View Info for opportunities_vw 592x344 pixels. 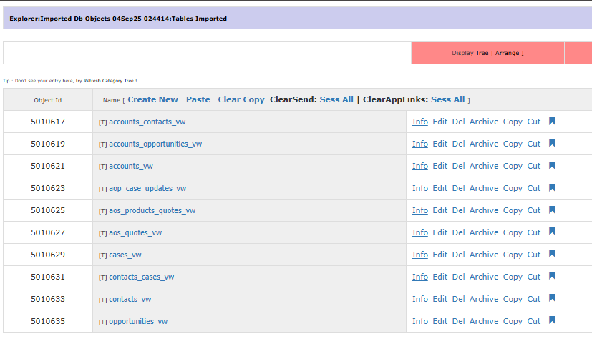click(419, 321)
